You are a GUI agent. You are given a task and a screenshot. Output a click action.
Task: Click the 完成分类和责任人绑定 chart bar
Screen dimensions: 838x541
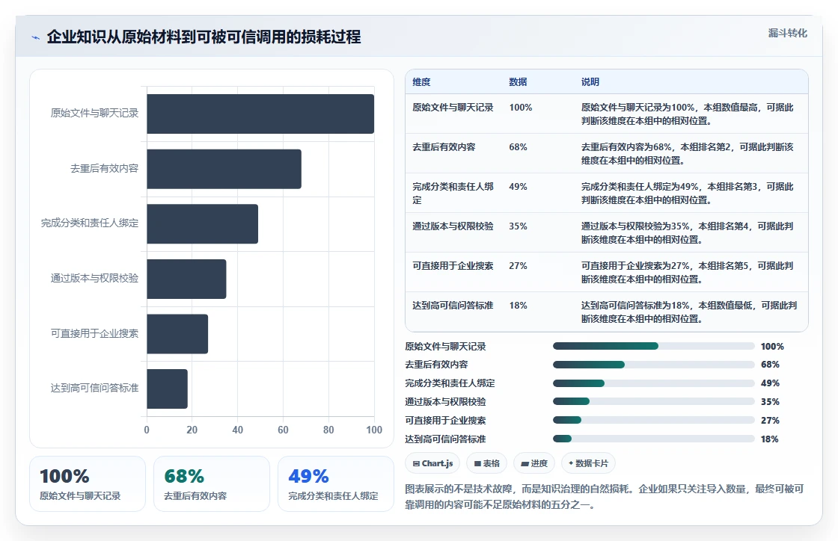[x=203, y=223]
